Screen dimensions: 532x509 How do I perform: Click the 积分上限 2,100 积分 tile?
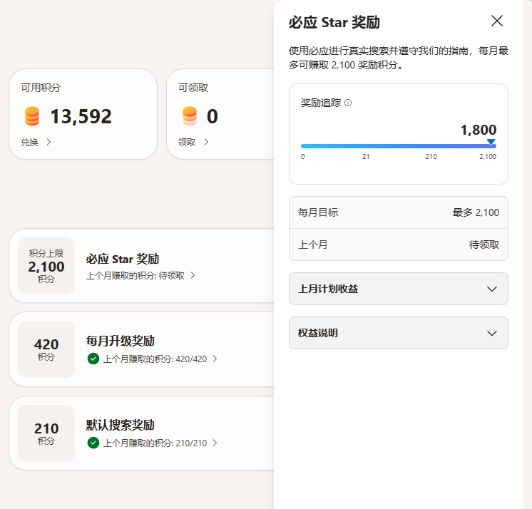[46, 265]
